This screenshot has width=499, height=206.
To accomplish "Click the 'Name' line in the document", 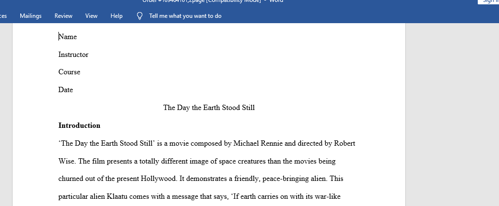I will click(68, 37).
